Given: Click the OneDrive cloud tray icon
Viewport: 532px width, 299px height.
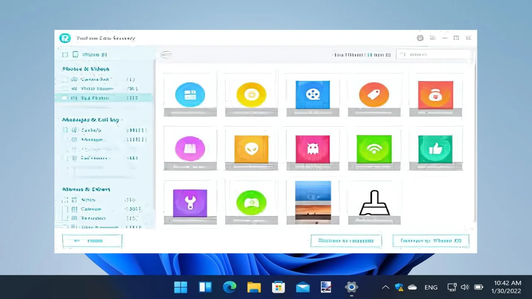Looking at the screenshot, I should 412,287.
